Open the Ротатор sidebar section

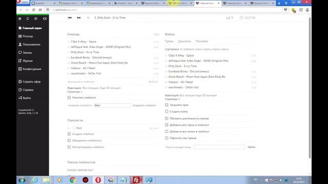click(26, 36)
